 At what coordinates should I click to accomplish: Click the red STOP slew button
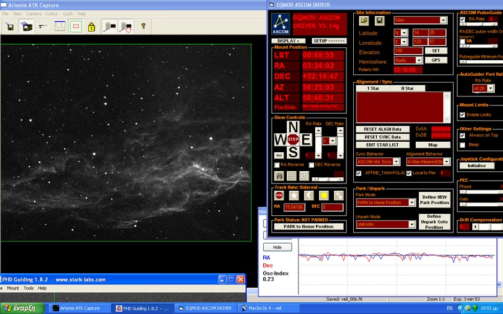[293, 139]
